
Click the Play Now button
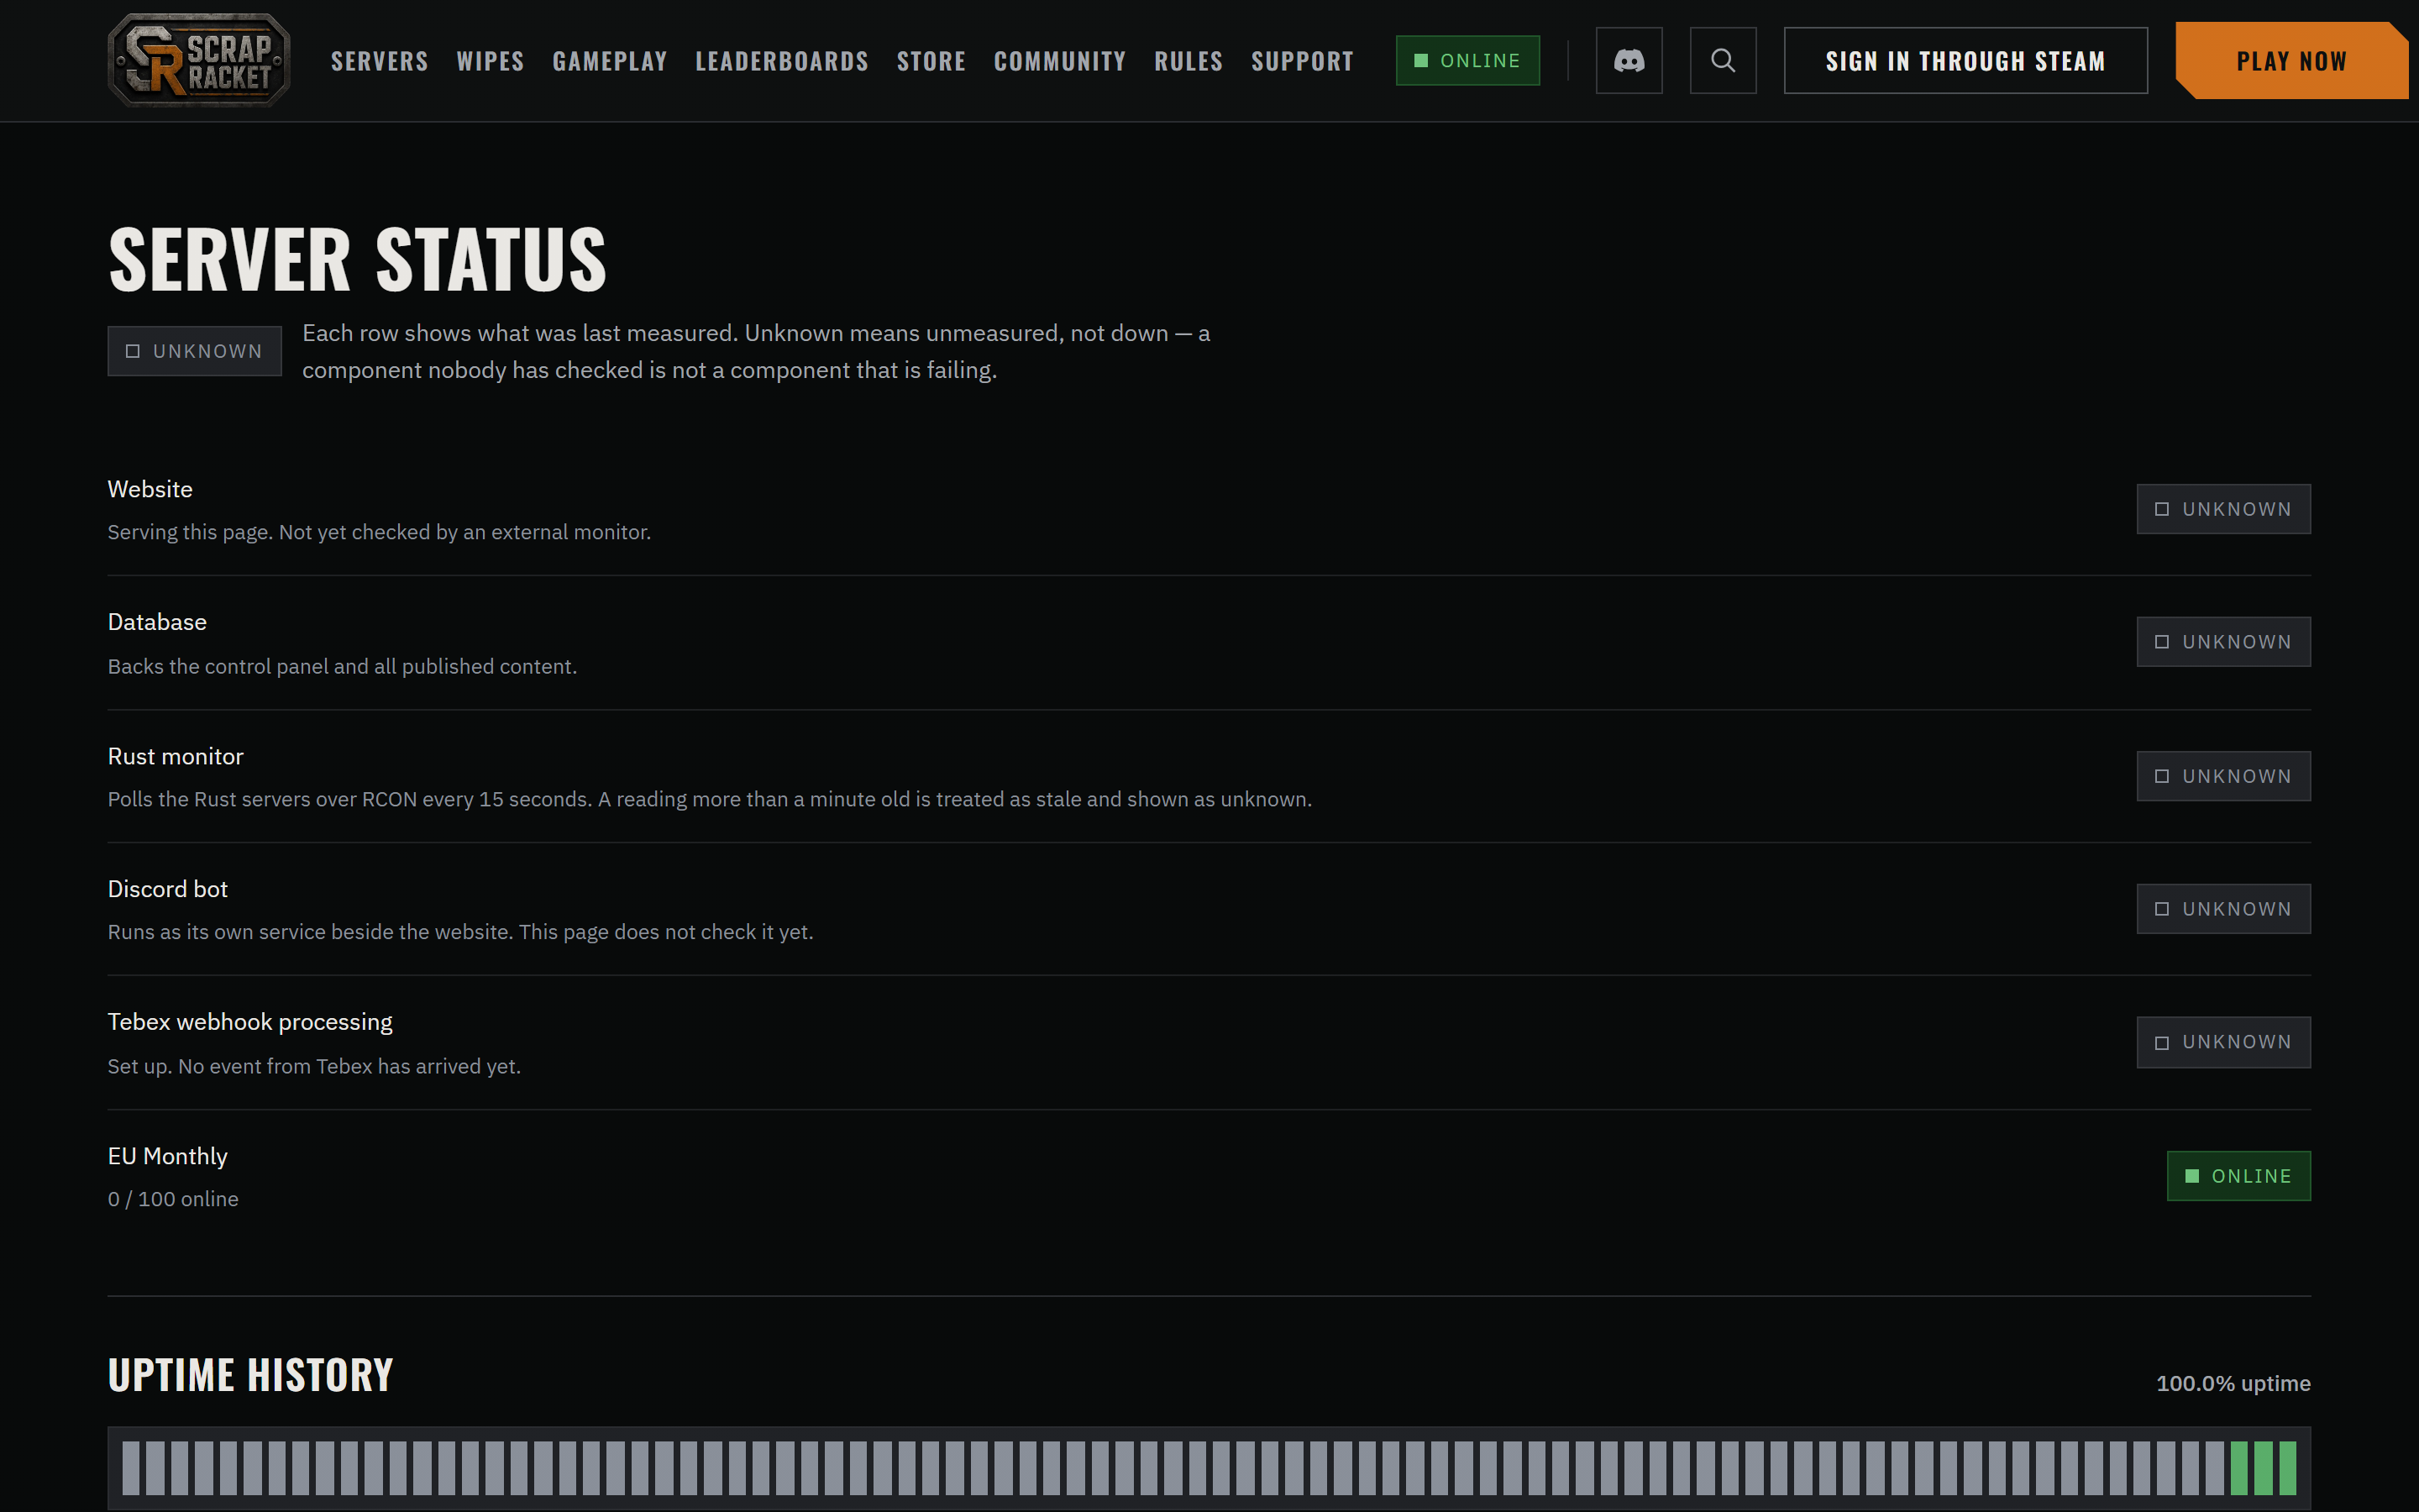tap(2292, 60)
